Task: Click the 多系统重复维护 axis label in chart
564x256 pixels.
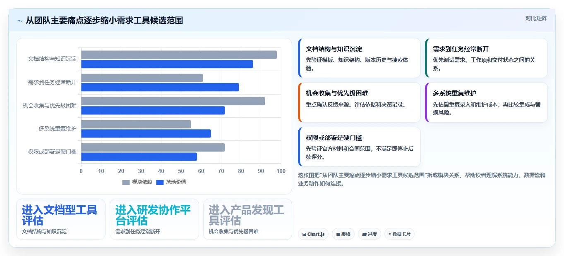Action: [x=58, y=128]
